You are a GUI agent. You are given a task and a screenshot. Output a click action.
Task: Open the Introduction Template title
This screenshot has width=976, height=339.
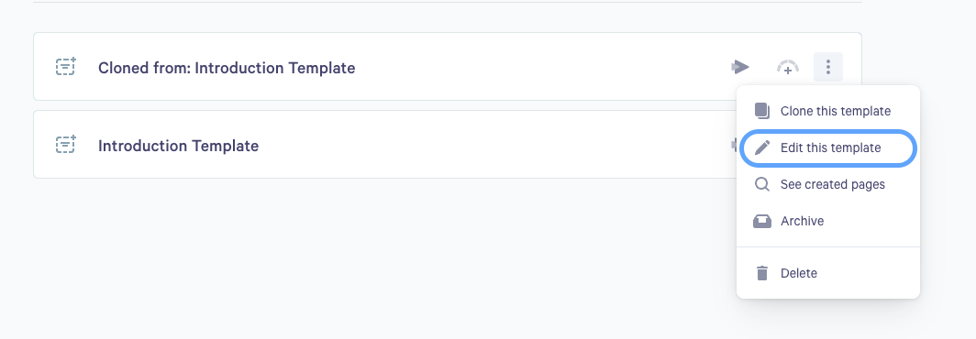click(x=178, y=146)
